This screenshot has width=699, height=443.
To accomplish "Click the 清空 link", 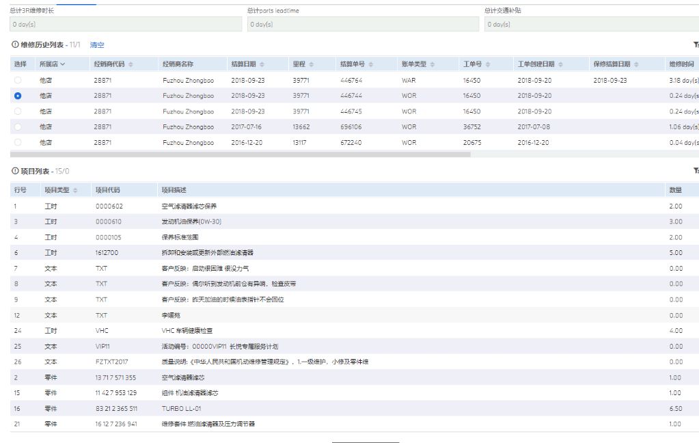I will tap(97, 44).
